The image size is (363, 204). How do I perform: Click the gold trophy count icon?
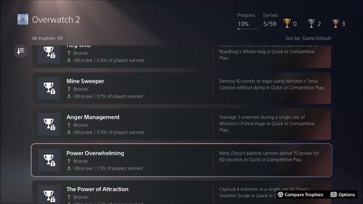point(287,24)
